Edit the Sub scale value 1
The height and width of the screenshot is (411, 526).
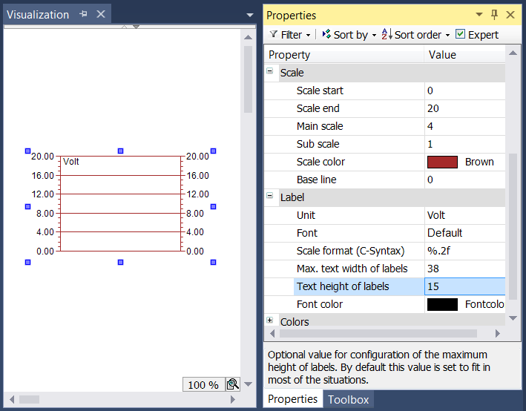tap(464, 144)
